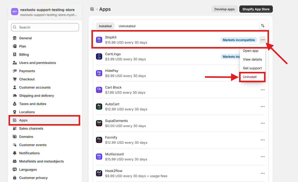Switch to the Uninstalled tab
The height and width of the screenshot is (182, 298).
pos(127,26)
